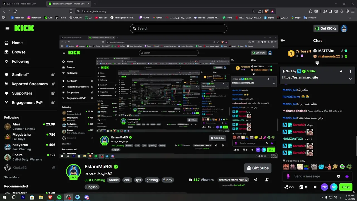Screen dimensions: 357x201
Task: Click the GIF button
Action: [x=334, y=187]
